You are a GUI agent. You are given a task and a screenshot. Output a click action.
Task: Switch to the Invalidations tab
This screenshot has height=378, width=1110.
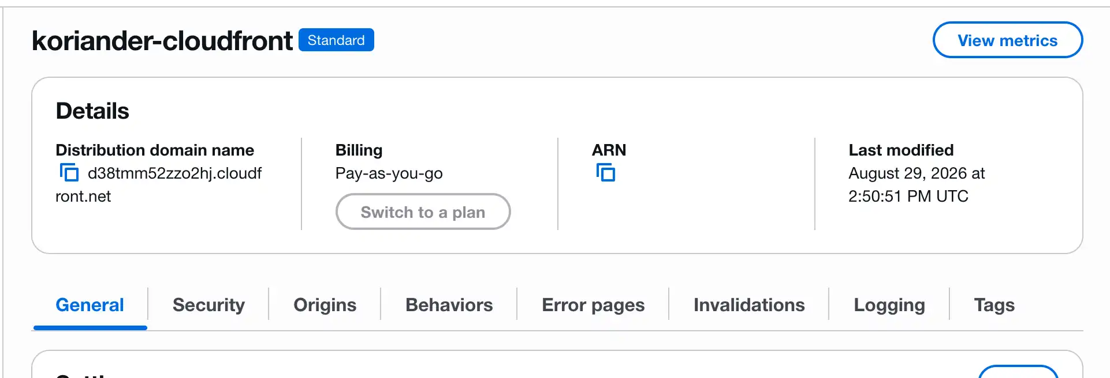[749, 304]
